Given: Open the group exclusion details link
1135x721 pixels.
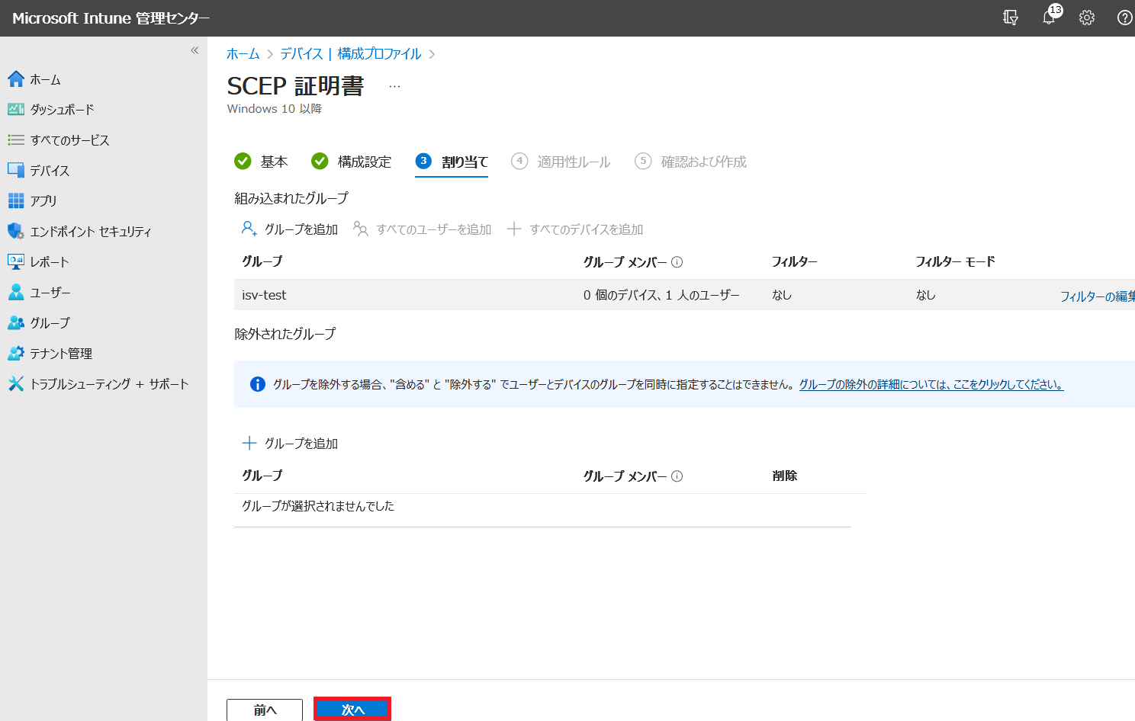Looking at the screenshot, I should [931, 385].
